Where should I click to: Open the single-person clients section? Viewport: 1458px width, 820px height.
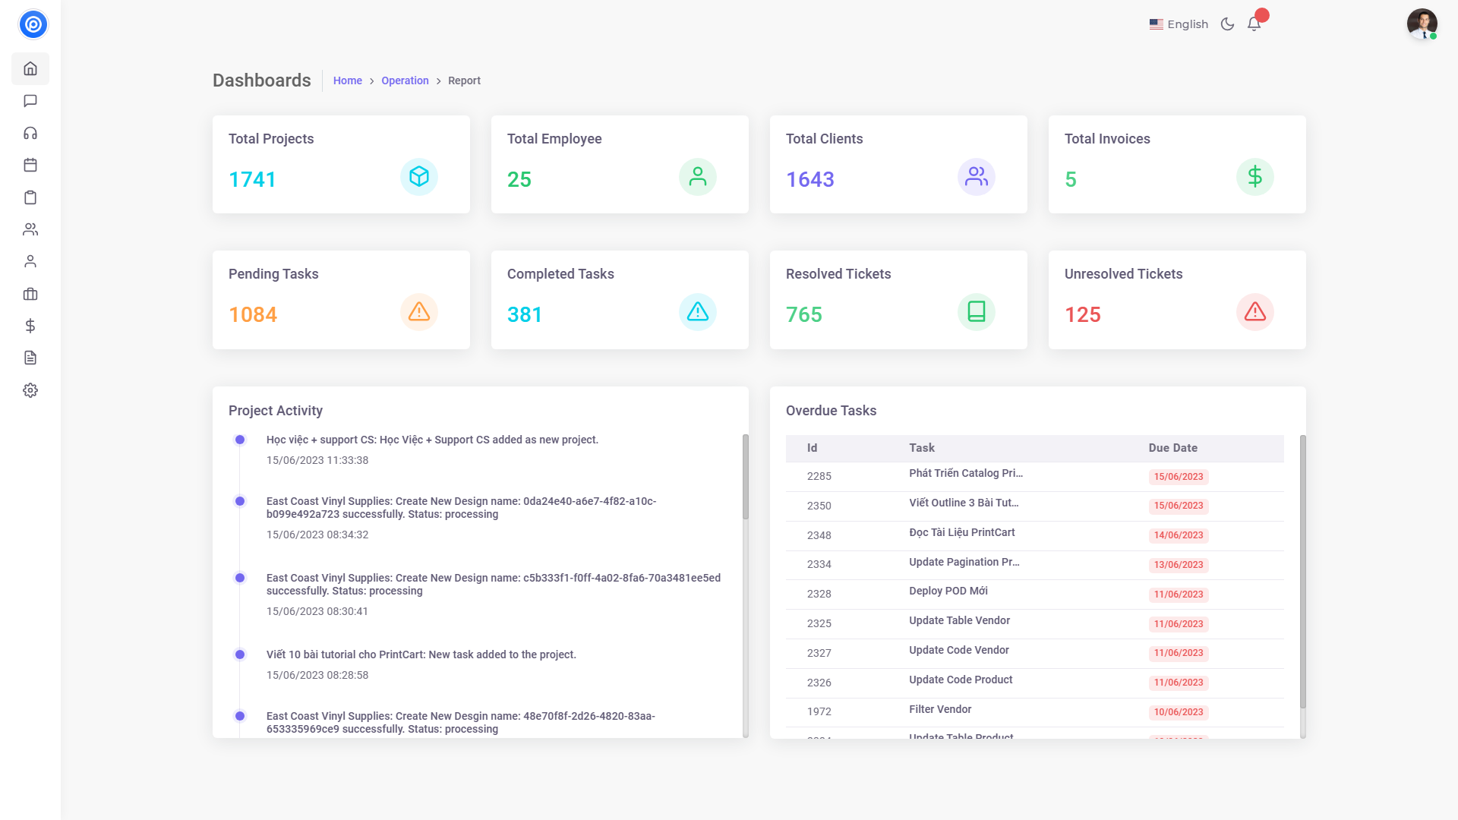point(30,260)
